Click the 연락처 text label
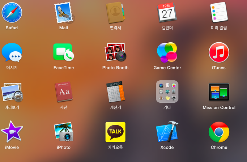Screen dimensions: 247x162 pos(115,28)
